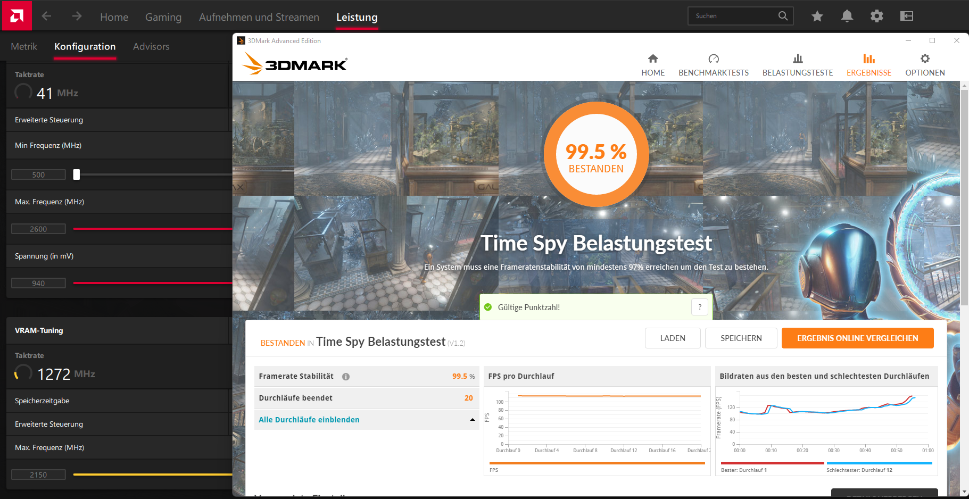Screen dimensions: 969x499
Task: Click the info icon next to Framerate Stabilität
Action: [x=346, y=376]
